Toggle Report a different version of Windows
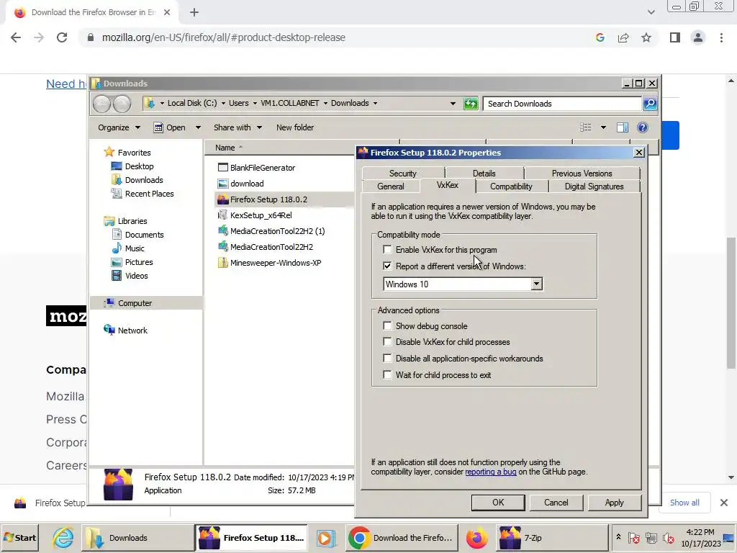737x553 pixels. pos(387,266)
